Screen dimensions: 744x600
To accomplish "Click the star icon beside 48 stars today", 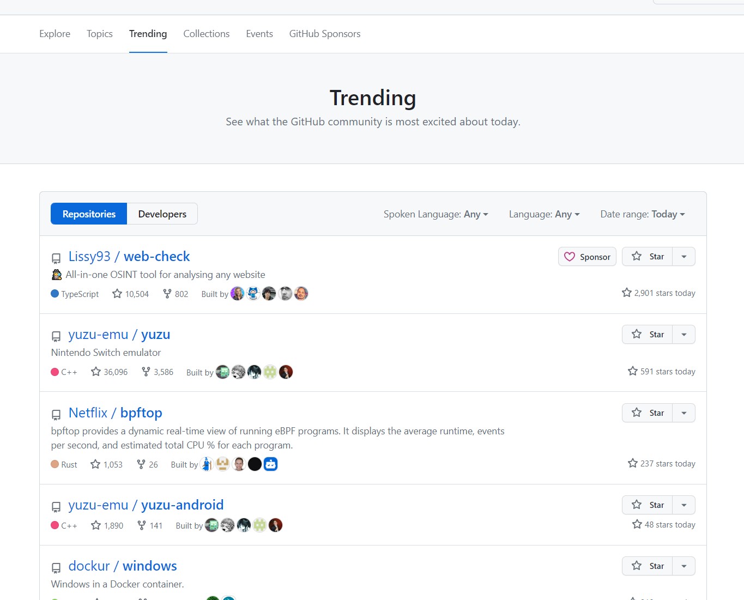I will pos(637,524).
